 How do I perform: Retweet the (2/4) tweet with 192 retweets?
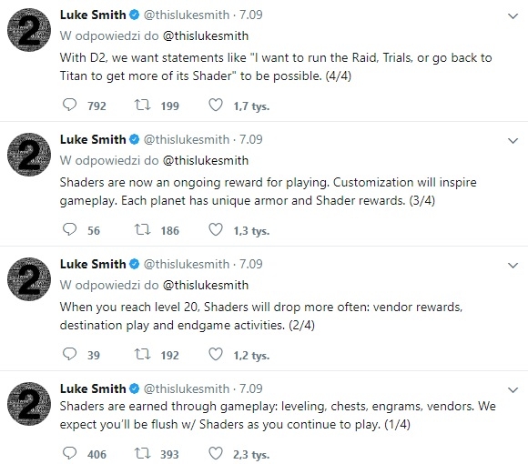click(x=142, y=354)
